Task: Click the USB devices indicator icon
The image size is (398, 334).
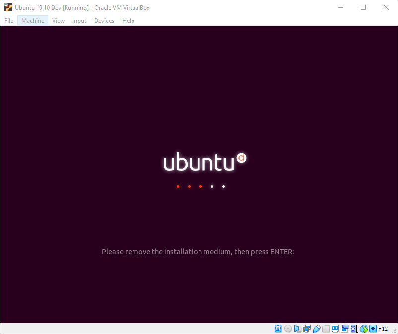Action: pos(317,329)
